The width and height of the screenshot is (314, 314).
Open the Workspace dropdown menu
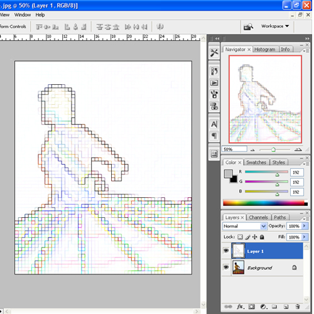(x=275, y=26)
